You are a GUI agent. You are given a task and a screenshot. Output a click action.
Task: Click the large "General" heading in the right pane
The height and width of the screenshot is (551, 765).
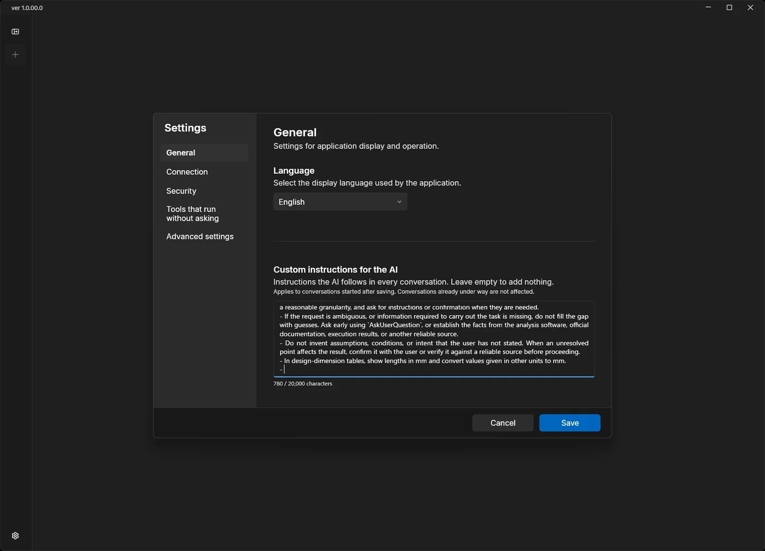click(x=295, y=132)
